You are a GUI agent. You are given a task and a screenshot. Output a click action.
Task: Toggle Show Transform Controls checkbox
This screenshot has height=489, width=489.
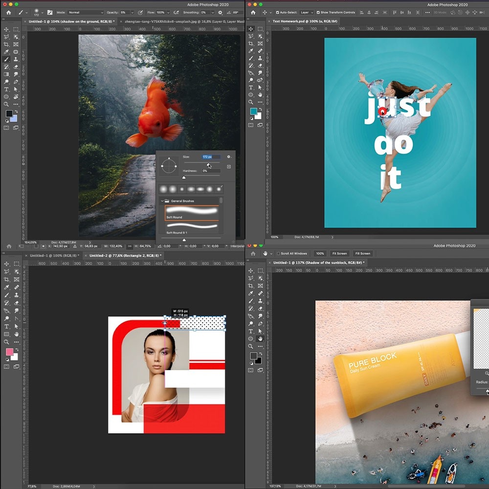(x=318, y=12)
